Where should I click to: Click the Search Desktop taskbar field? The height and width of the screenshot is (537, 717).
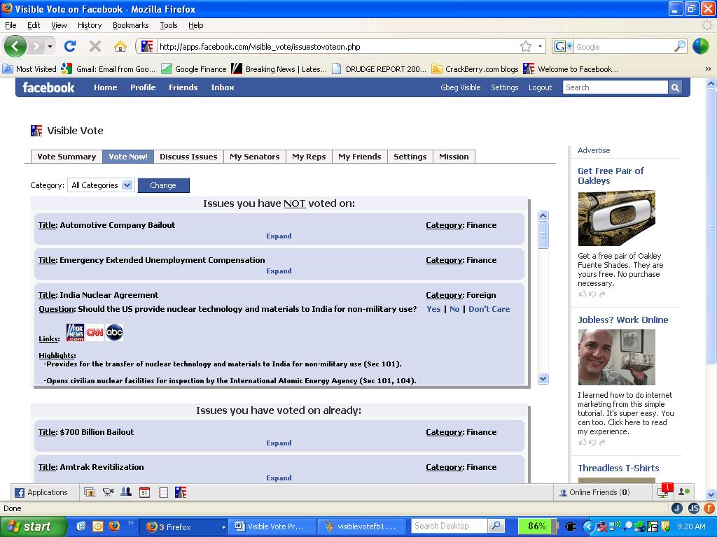click(449, 526)
